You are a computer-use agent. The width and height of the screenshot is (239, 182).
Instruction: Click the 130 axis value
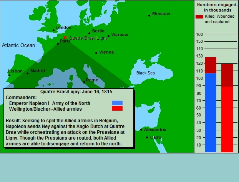pyautogui.click(x=199, y=56)
